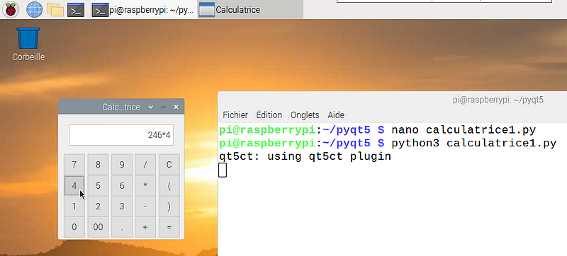Compute the result with the equals key

[x=169, y=227]
